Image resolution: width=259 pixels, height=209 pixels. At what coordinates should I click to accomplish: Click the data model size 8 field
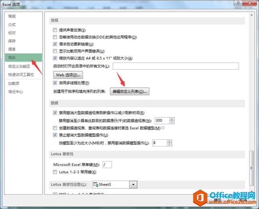(x=159, y=143)
